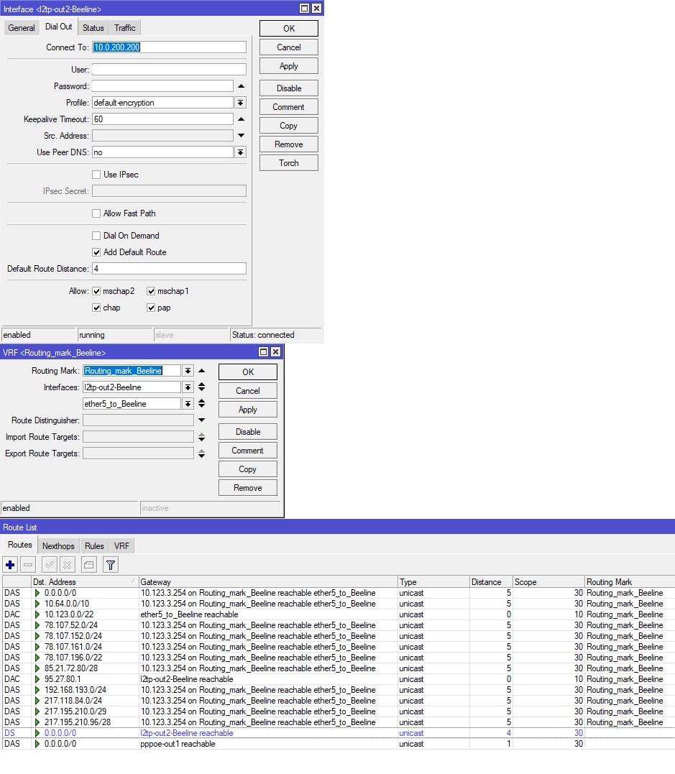This screenshot has height=774, width=675.
Task: Open the filter funnel in Route List
Action: (111, 564)
